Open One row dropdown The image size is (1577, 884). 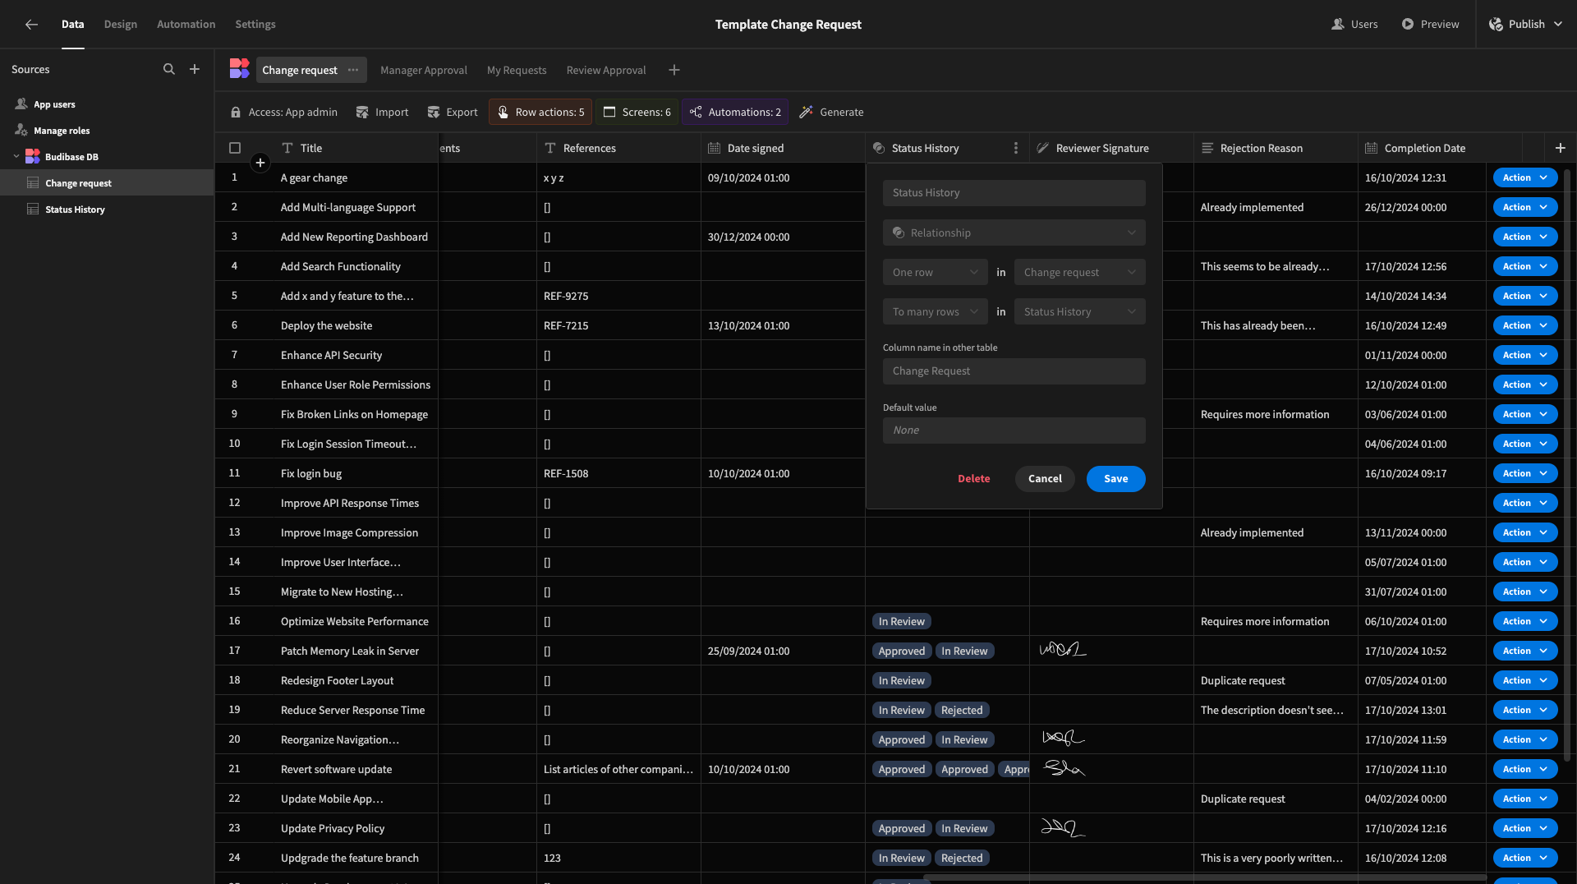point(936,272)
